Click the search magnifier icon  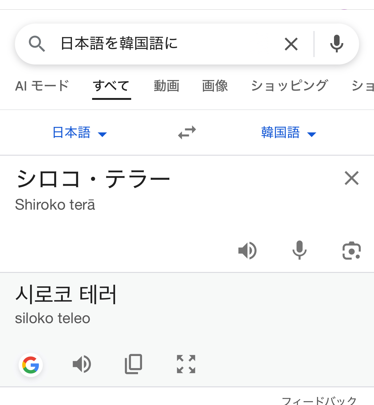click(x=37, y=44)
